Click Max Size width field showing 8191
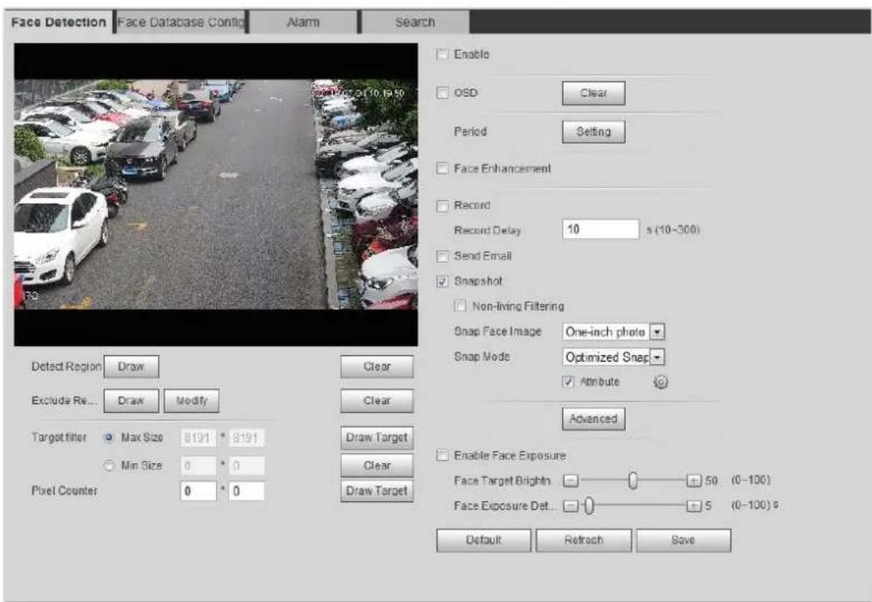 pyautogui.click(x=199, y=438)
